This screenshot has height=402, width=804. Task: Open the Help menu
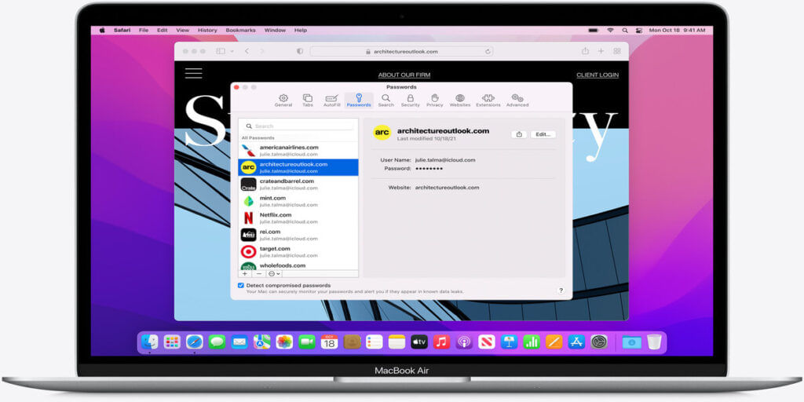pyautogui.click(x=301, y=31)
